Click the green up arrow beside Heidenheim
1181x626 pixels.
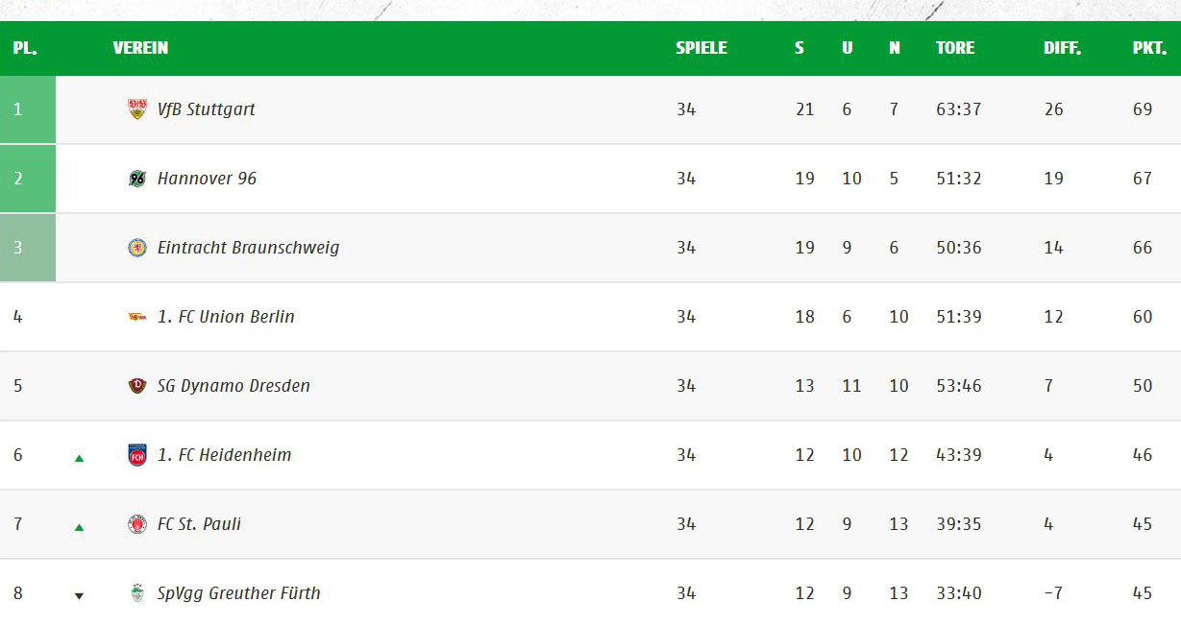(79, 458)
